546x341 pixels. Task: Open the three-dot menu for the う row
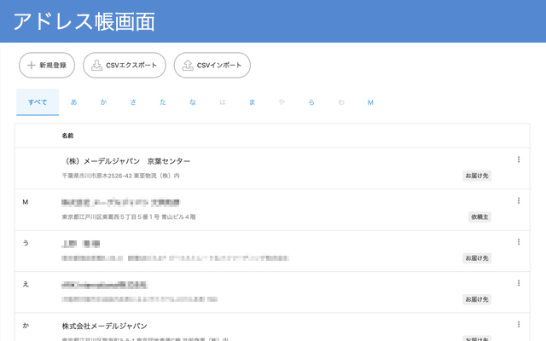click(518, 242)
